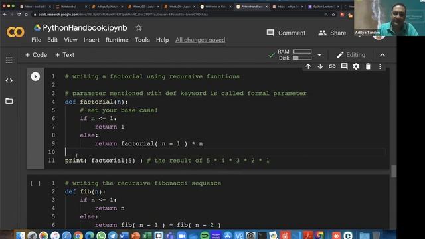Click the Comment button

tap(286, 33)
